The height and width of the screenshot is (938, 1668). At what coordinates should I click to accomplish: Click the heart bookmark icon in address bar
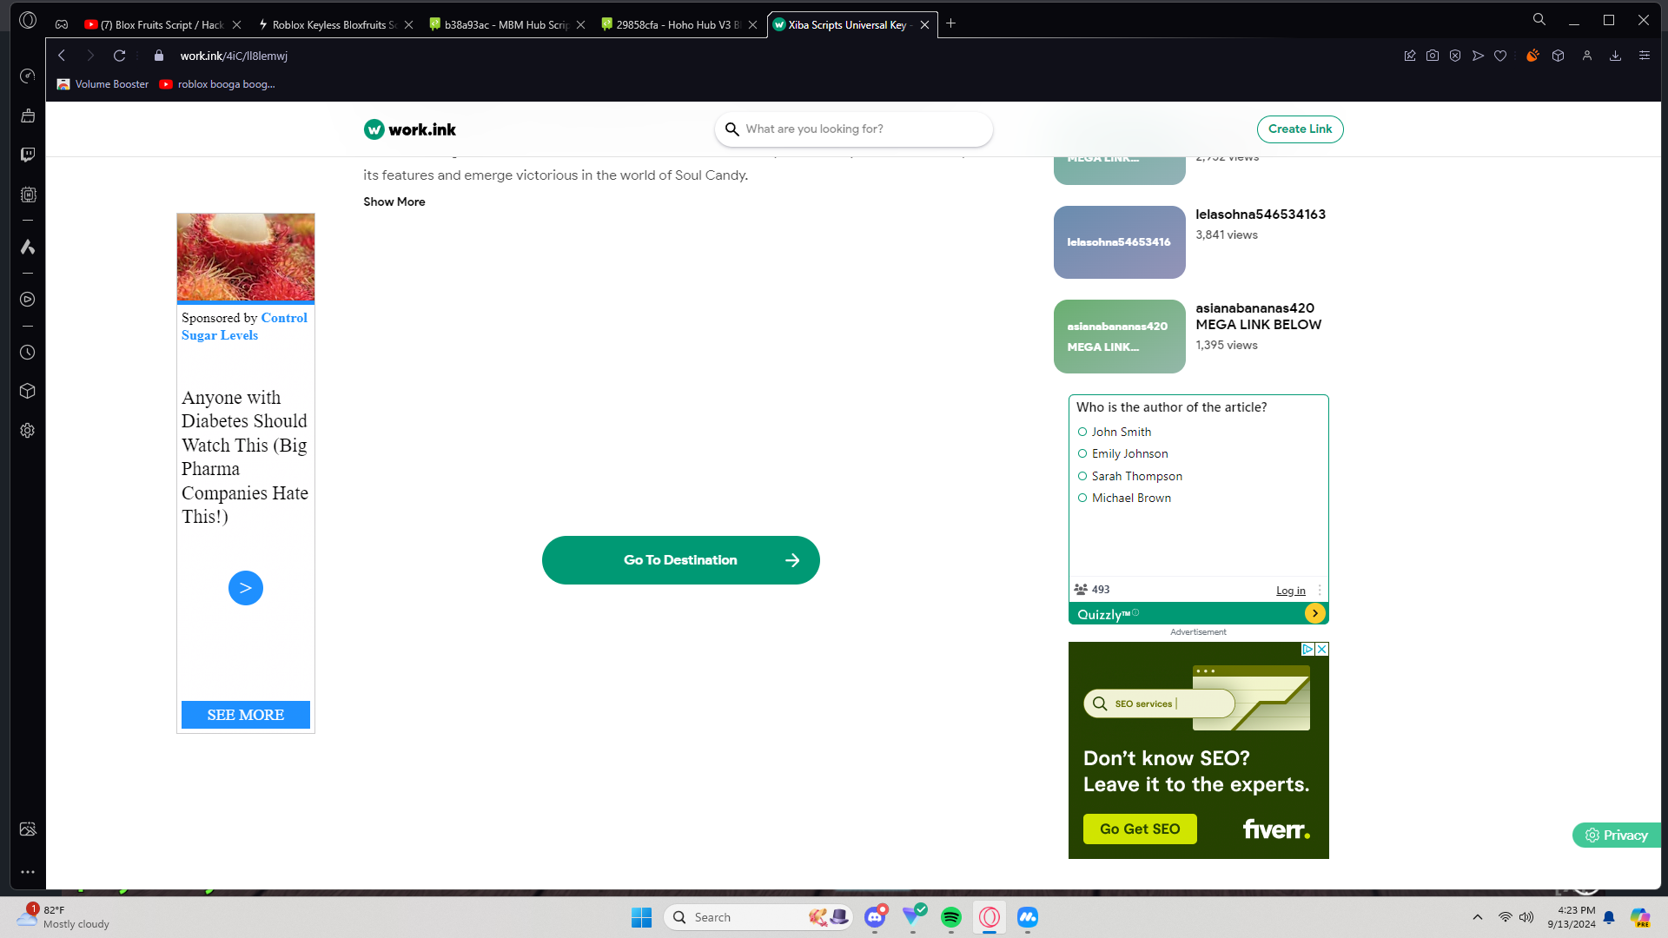(1500, 56)
